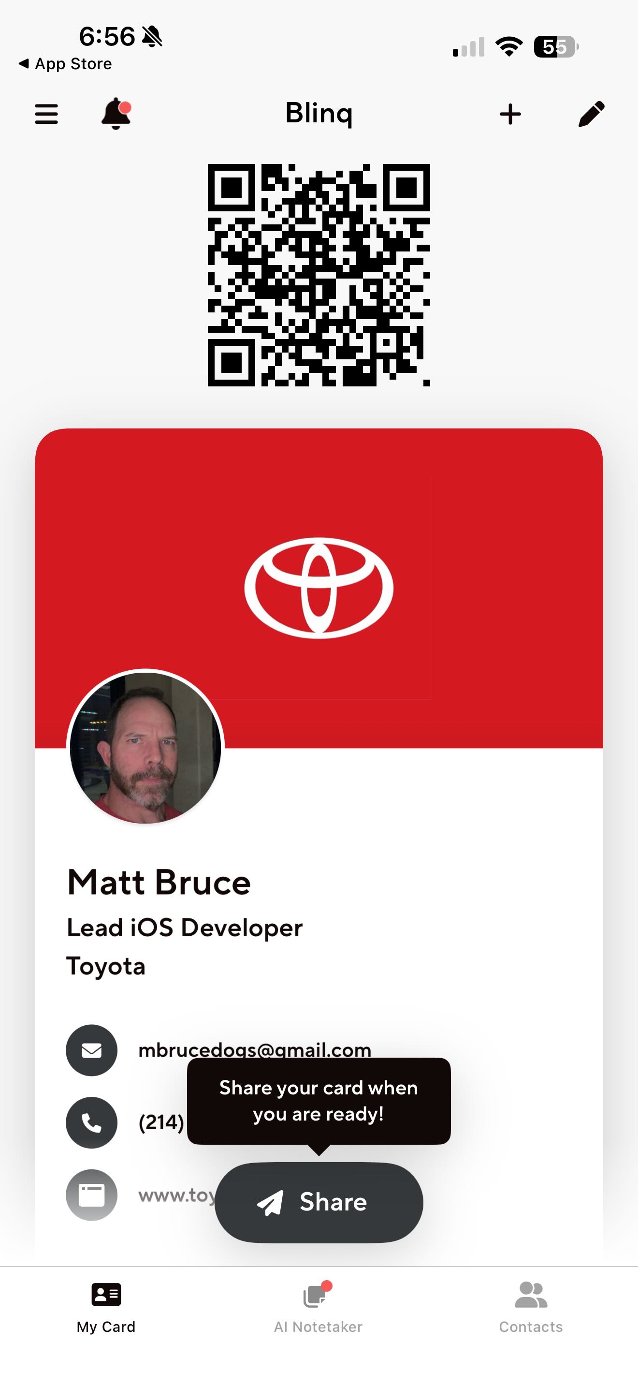Open notifications bell
This screenshot has width=638, height=1387.
[x=116, y=114]
